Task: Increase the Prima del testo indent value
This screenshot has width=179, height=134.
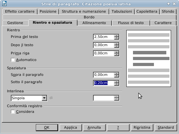Action: 116,36
